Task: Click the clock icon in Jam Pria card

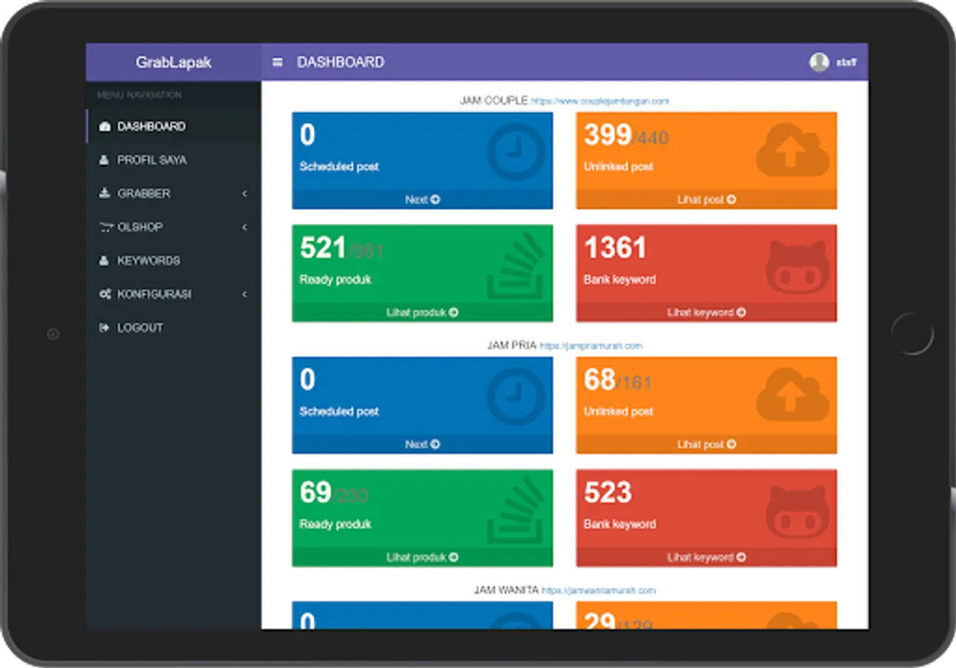Action: point(516,396)
